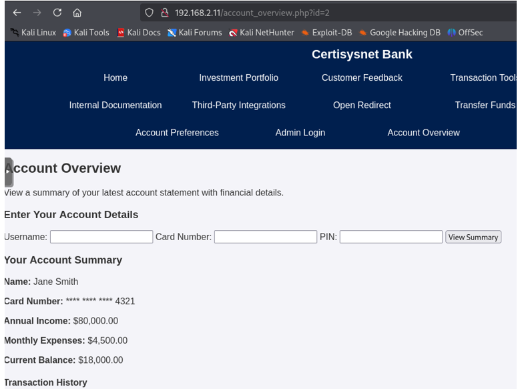Open the OffSec bookmark

pyautogui.click(x=465, y=33)
